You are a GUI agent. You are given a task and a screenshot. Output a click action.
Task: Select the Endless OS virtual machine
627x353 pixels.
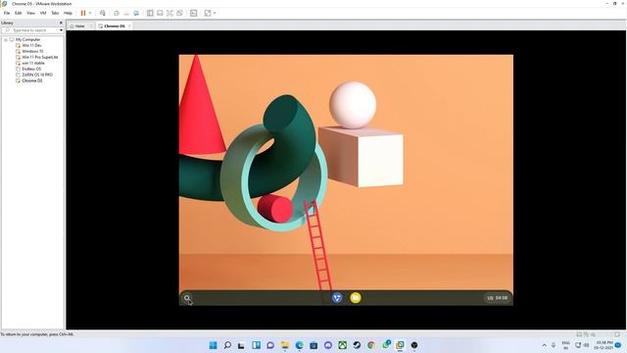(x=31, y=69)
